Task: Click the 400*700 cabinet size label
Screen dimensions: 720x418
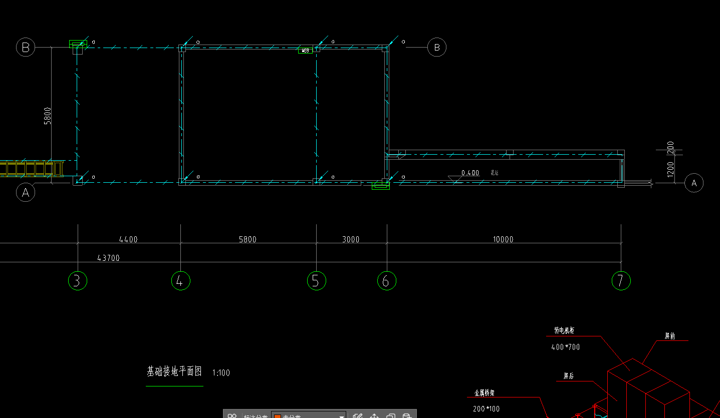Action: point(566,347)
